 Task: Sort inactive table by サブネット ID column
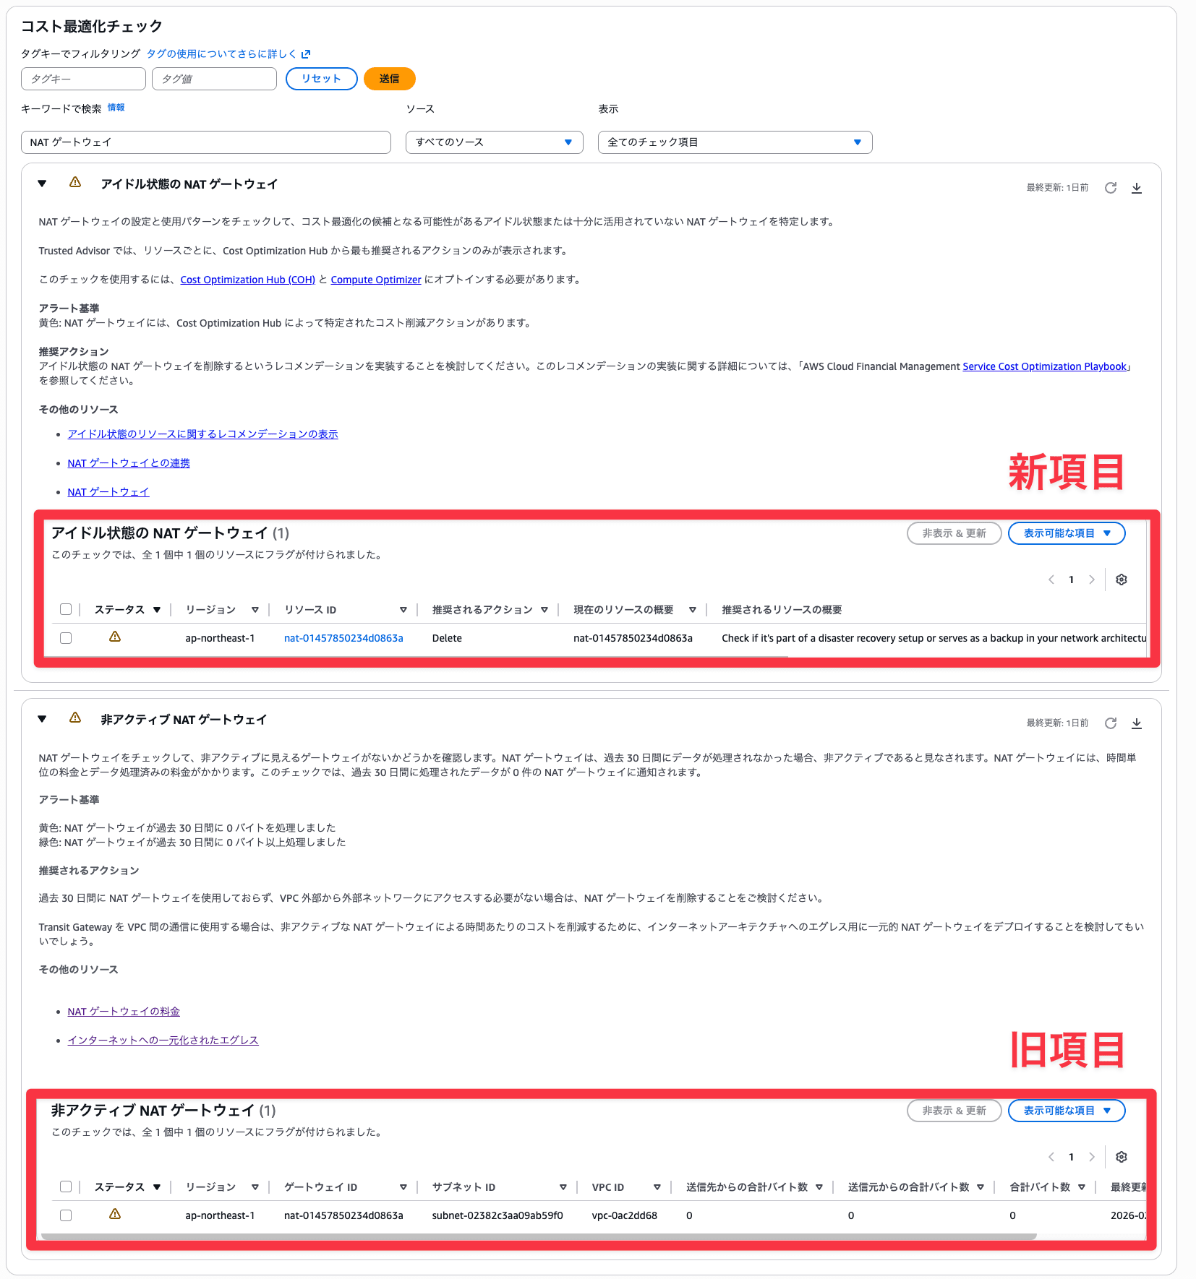click(563, 1187)
